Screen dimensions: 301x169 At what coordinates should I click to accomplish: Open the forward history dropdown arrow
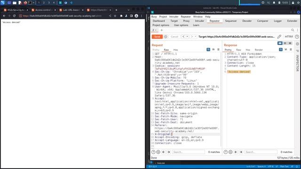point(196,37)
